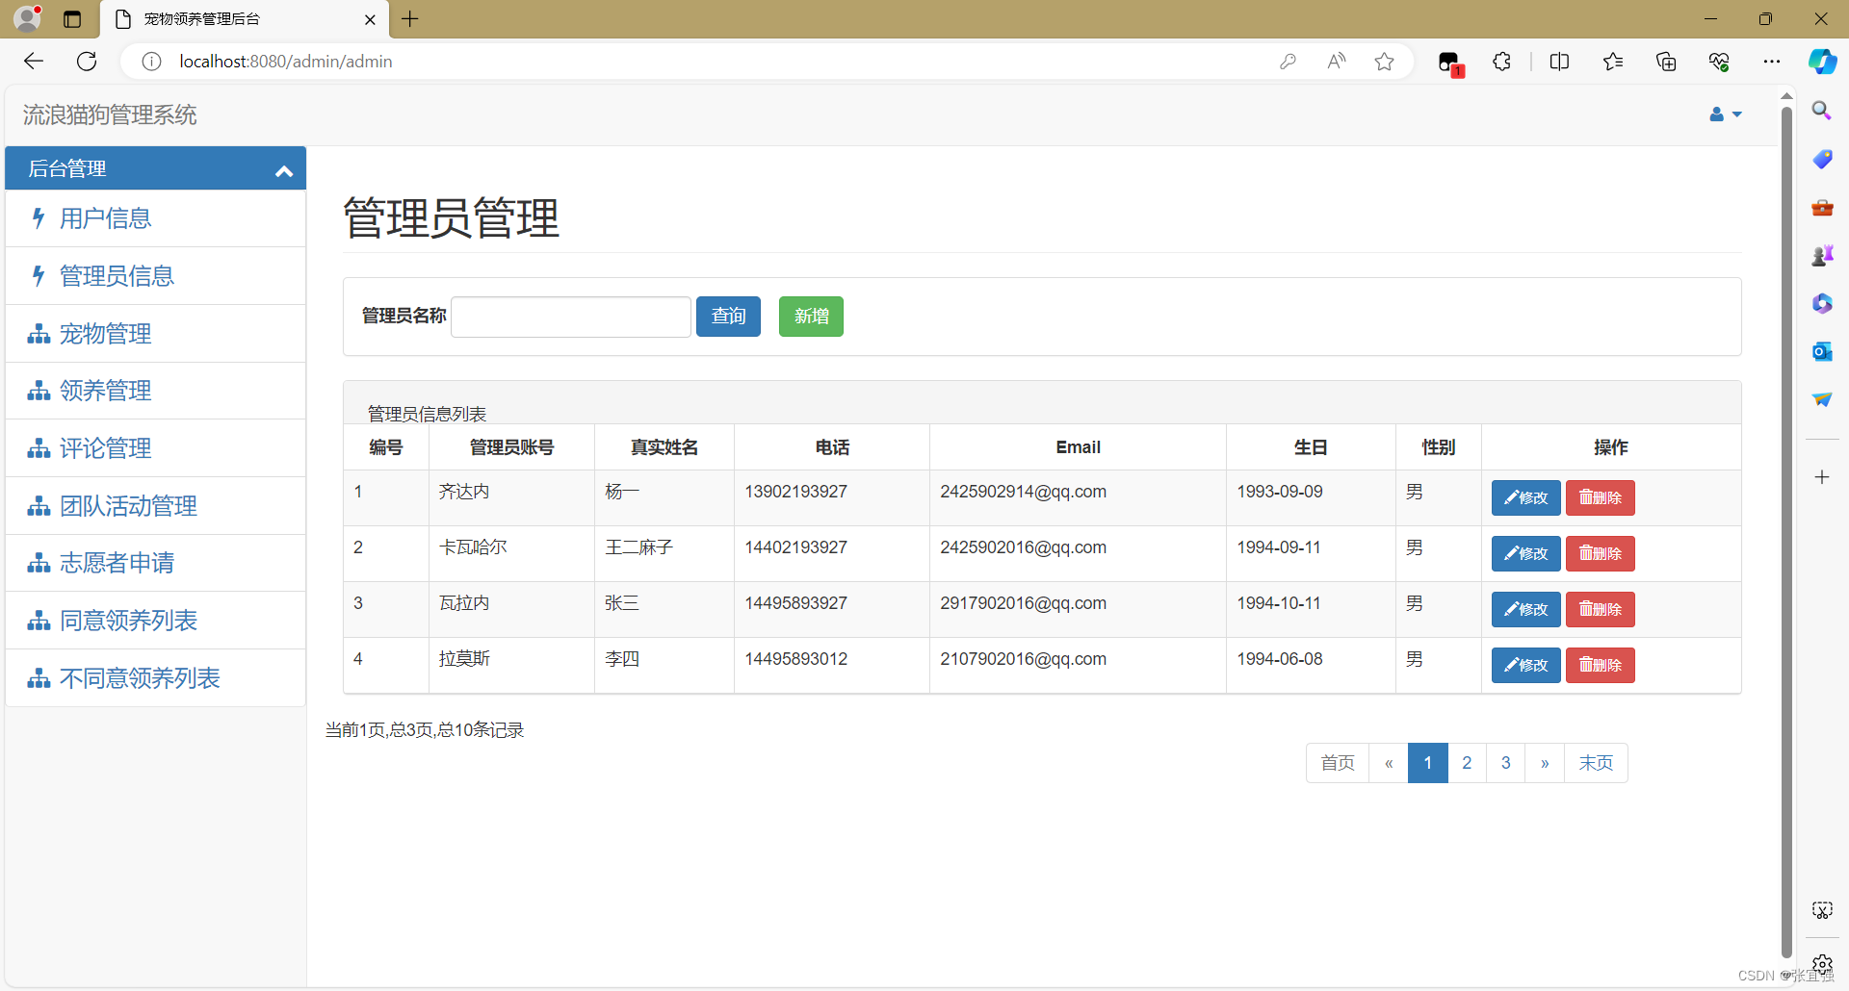Open tab actions menu icon
Screen dimensions: 1849x991
(x=72, y=19)
